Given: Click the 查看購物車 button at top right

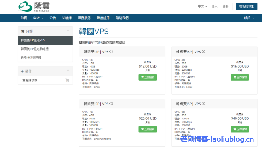Looking at the screenshot, I should coord(246,7).
